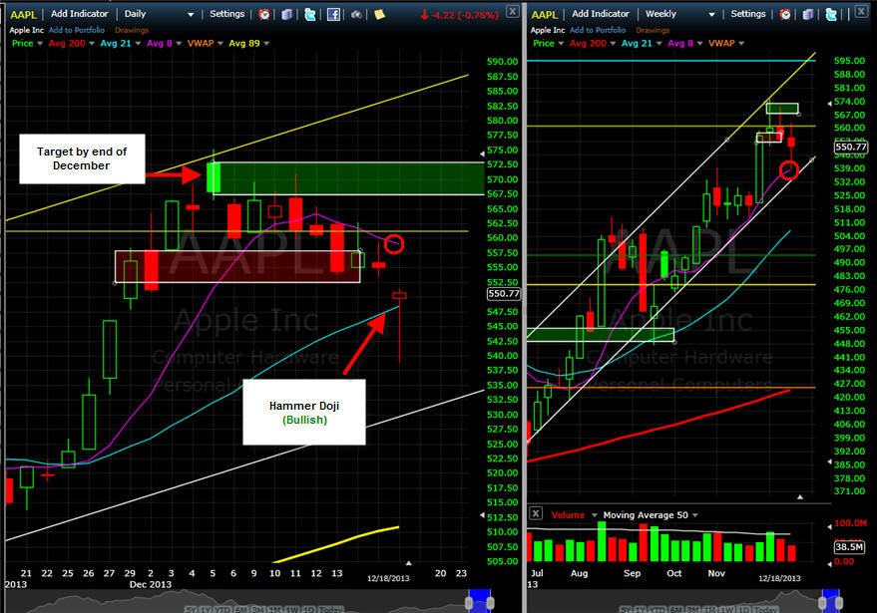Close the Daily chart panel
877x613 pixels.
[512, 11]
